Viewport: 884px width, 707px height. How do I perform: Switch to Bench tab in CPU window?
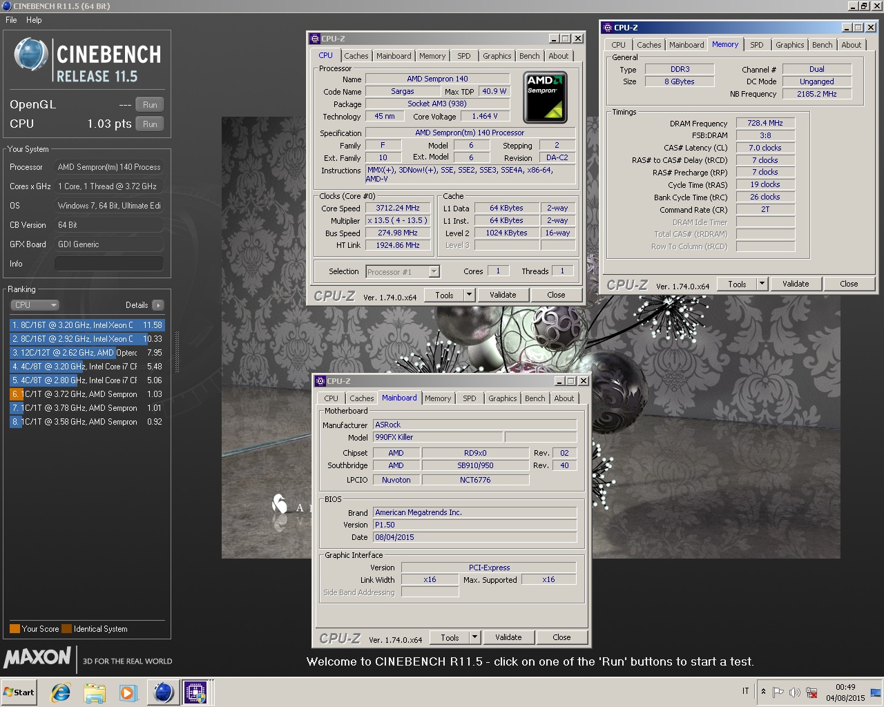(x=530, y=56)
